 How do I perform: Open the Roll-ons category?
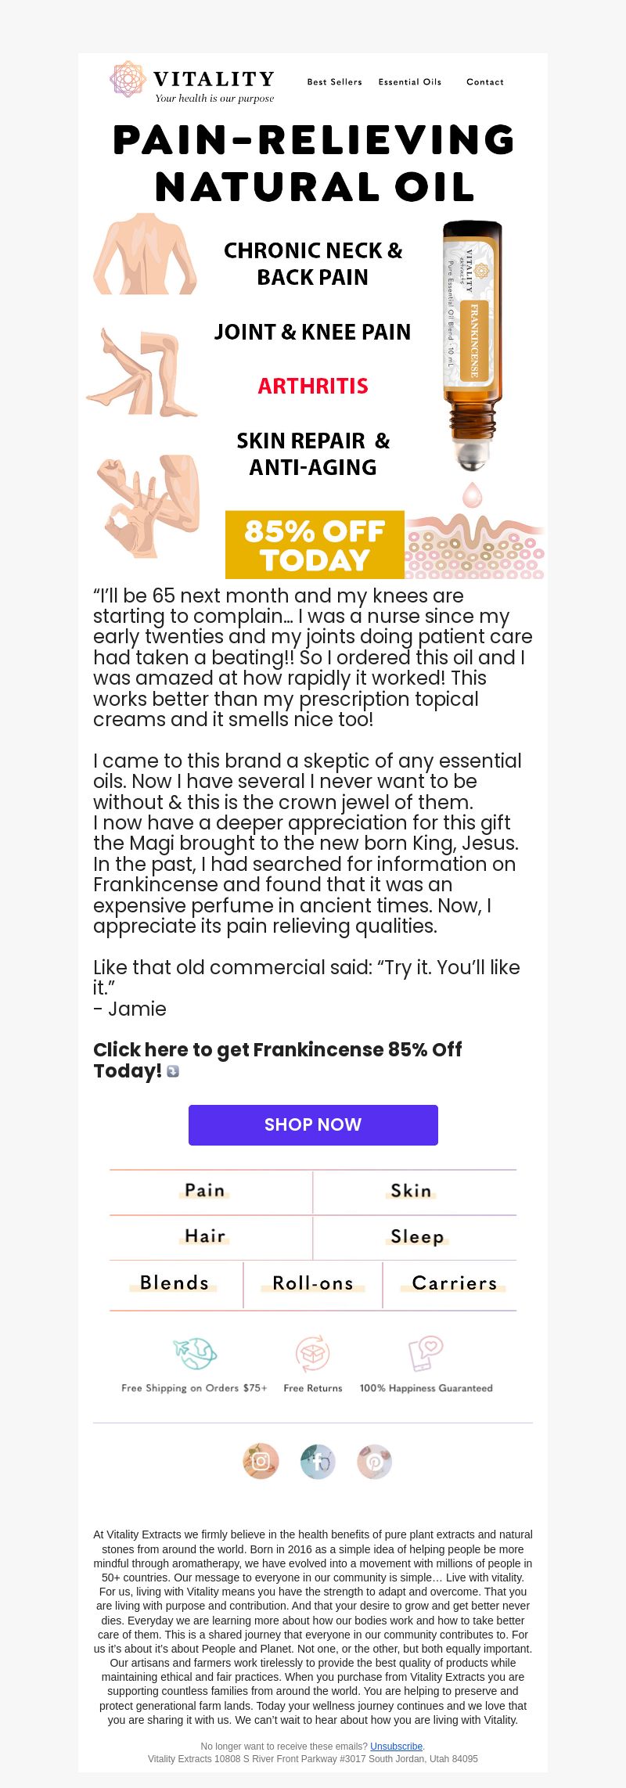313,1283
